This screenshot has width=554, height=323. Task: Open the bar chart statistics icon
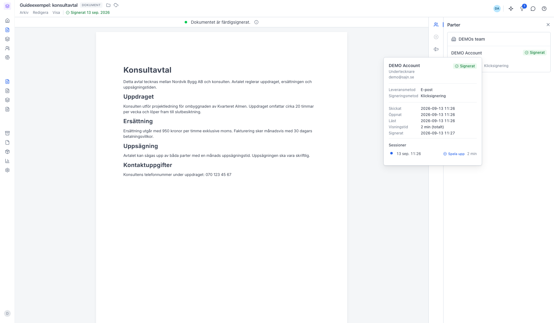7,161
